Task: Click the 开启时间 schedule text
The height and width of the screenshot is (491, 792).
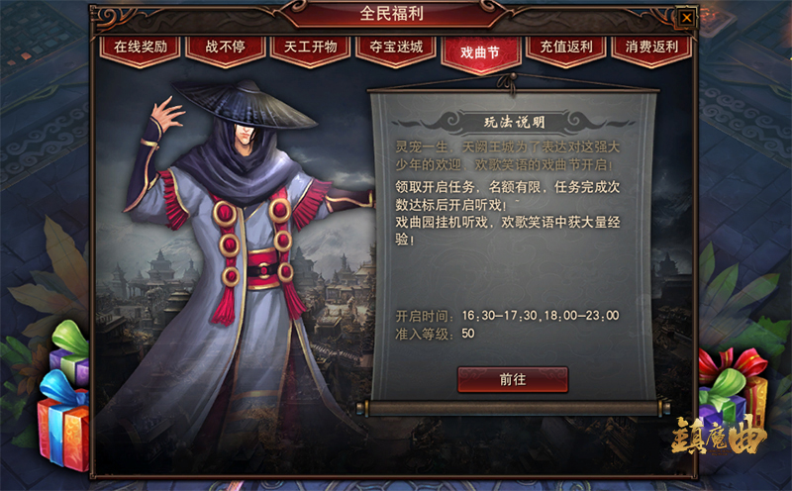Action: pos(507,316)
